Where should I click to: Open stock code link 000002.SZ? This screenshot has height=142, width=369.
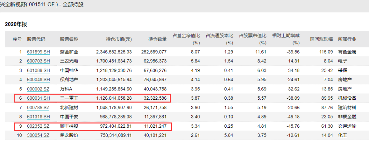[38, 89]
